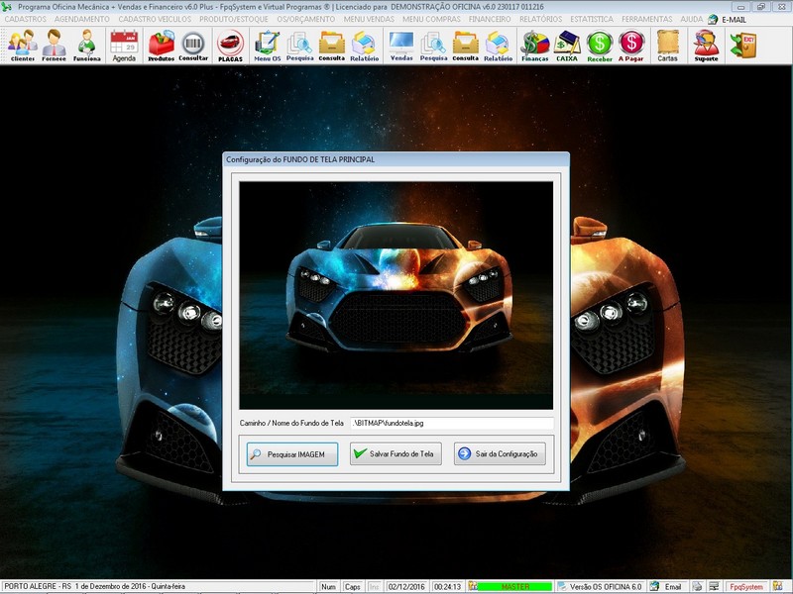Click the Relatório icon left of Finanças
The height and width of the screenshot is (594, 793).
(x=499, y=46)
